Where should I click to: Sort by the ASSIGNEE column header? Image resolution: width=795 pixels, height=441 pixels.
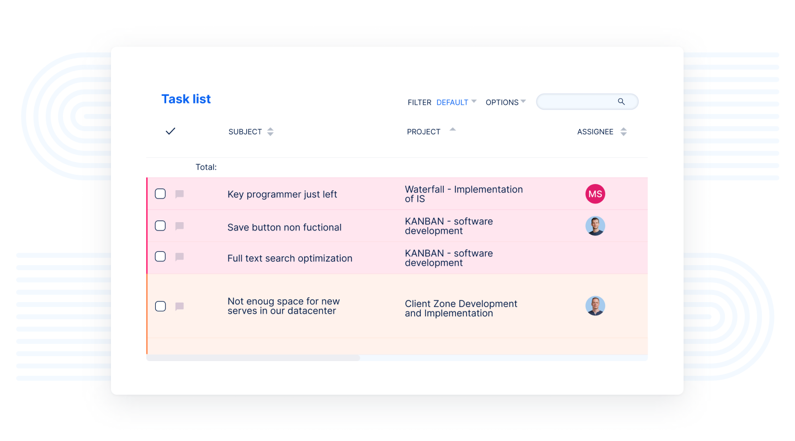[595, 132]
